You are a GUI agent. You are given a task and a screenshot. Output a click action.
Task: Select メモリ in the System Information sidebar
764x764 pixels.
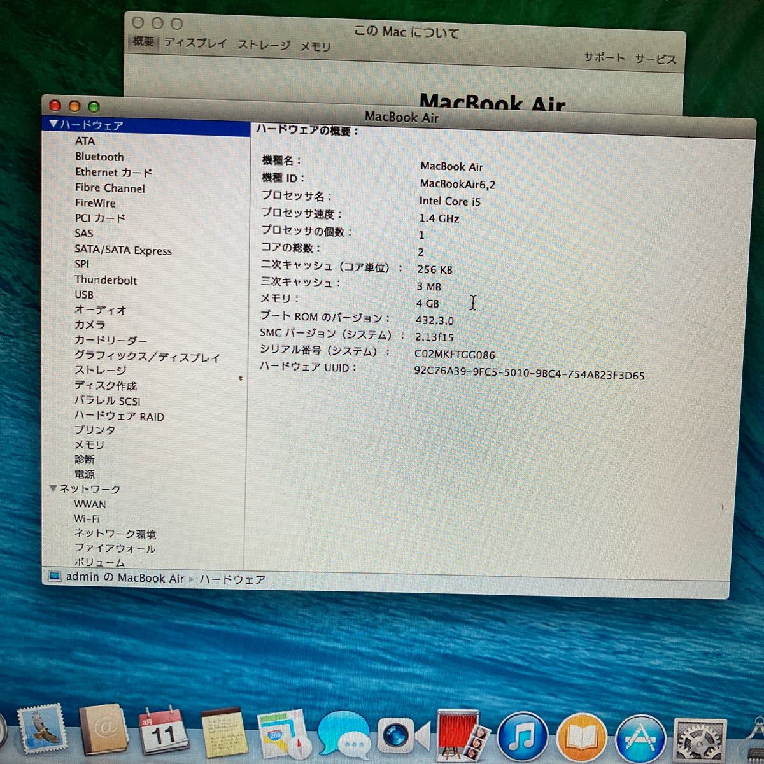89,445
